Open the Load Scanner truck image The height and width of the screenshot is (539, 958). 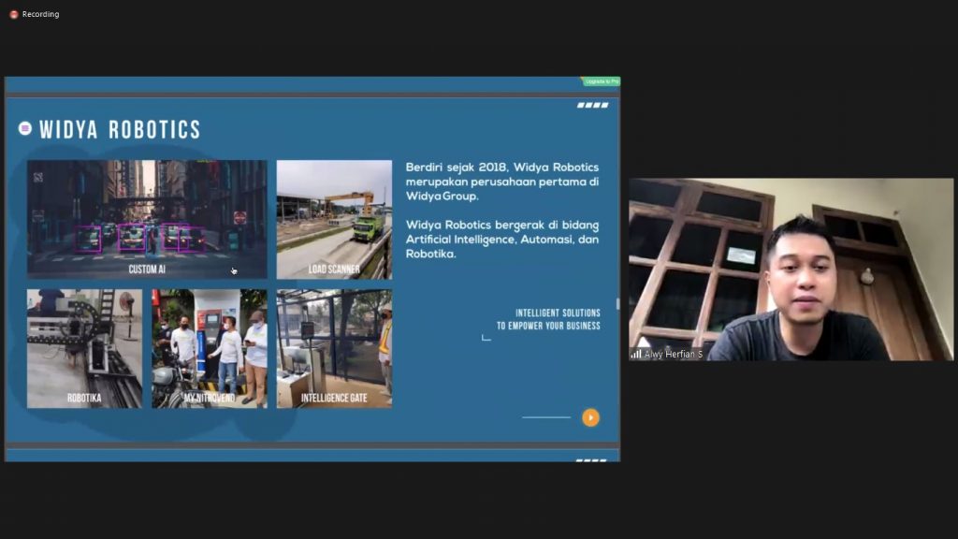[334, 219]
